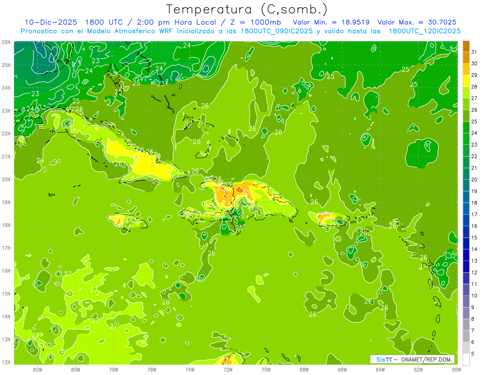Click the 78W longitude axis label
This screenshot has height=375, width=485.
pos(114,369)
